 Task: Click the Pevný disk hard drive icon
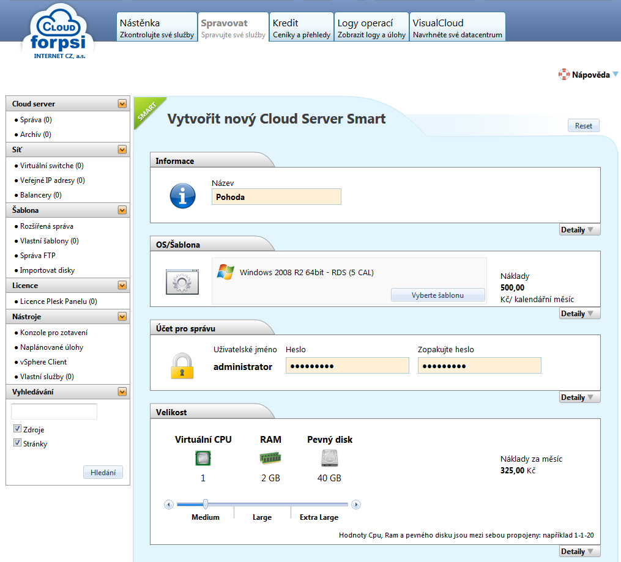329,458
